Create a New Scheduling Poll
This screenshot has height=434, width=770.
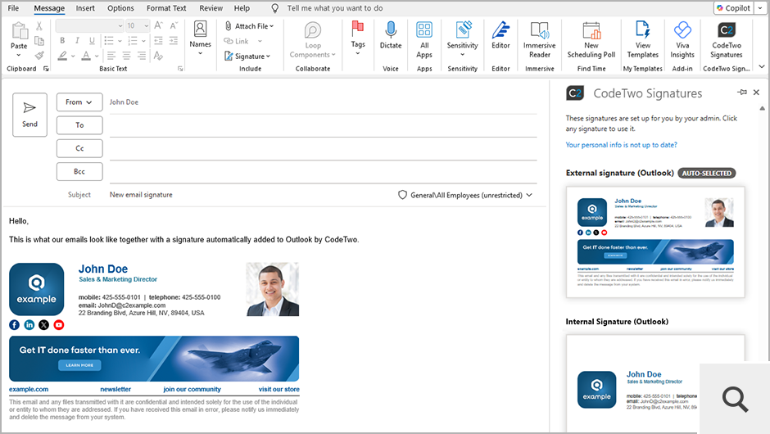591,40
